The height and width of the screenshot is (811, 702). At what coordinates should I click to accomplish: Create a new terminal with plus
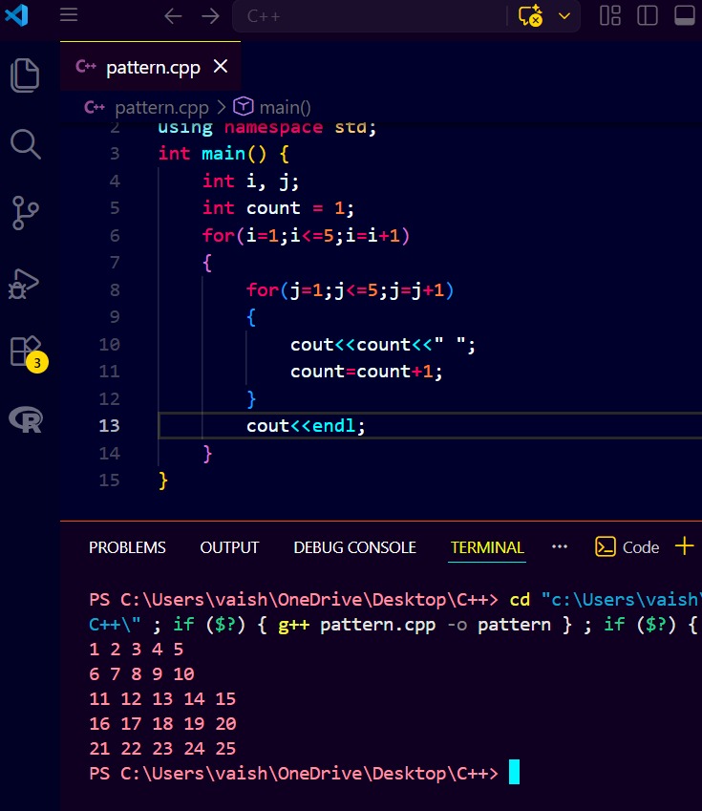pos(685,545)
